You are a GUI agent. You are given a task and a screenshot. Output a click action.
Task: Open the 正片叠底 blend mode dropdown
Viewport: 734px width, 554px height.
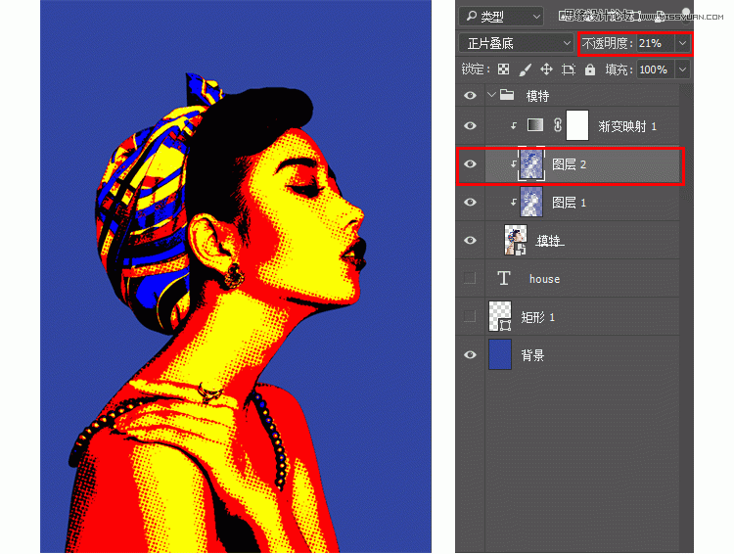(x=516, y=43)
